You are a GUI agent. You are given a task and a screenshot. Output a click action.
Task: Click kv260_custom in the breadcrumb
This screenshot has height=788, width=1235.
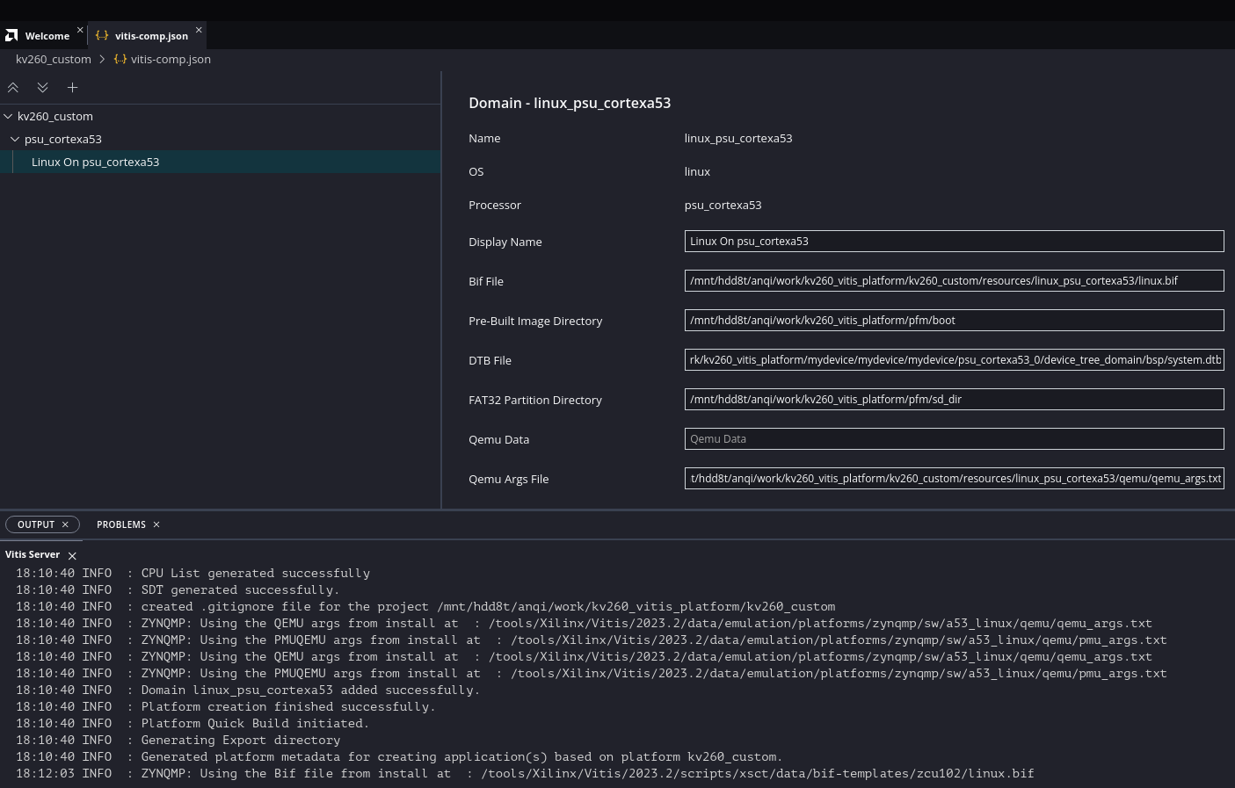[x=54, y=60]
